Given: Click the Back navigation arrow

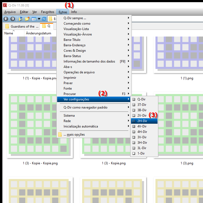Looking at the screenshot, I should coord(6,19).
